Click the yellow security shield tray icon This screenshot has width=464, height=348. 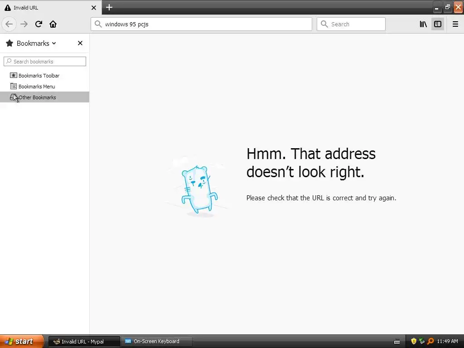(414, 341)
